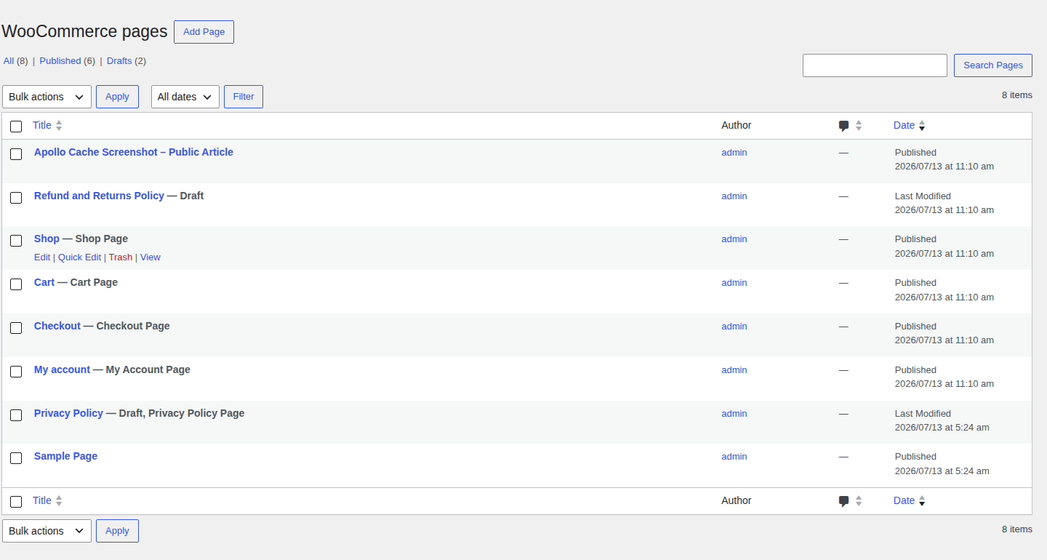Check the Checkout page row

click(x=16, y=328)
